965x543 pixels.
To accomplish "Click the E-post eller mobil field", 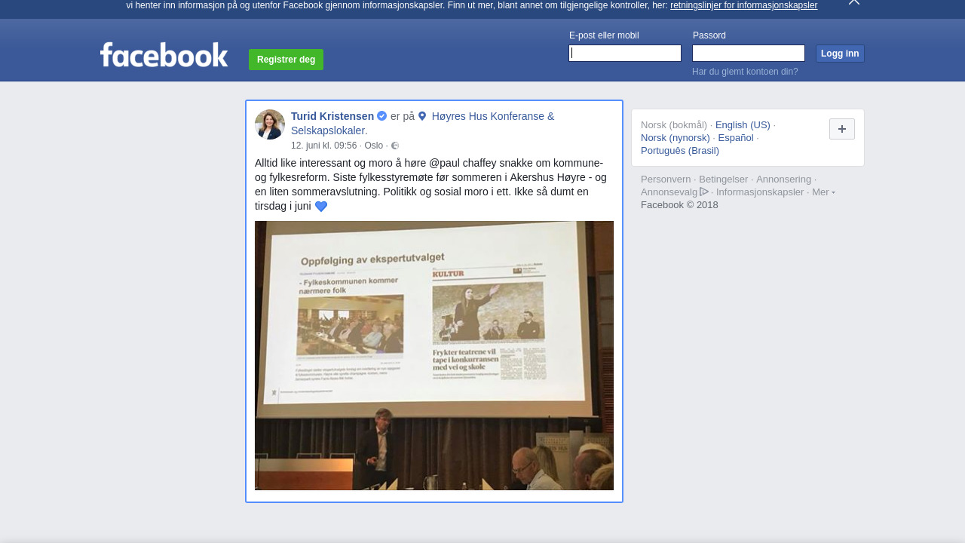I will [625, 54].
